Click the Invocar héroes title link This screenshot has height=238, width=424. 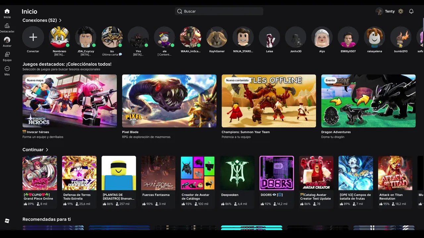tap(36, 132)
